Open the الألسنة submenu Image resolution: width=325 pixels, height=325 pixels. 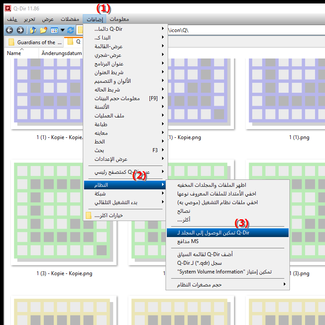coord(125,107)
